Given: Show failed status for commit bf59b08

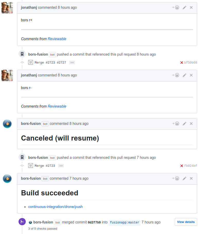Looking at the screenshot, I should pyautogui.click(x=182, y=63).
